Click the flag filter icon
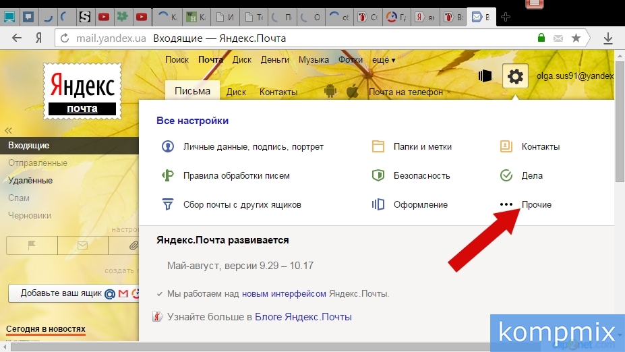This screenshot has height=352, width=625. tap(31, 246)
